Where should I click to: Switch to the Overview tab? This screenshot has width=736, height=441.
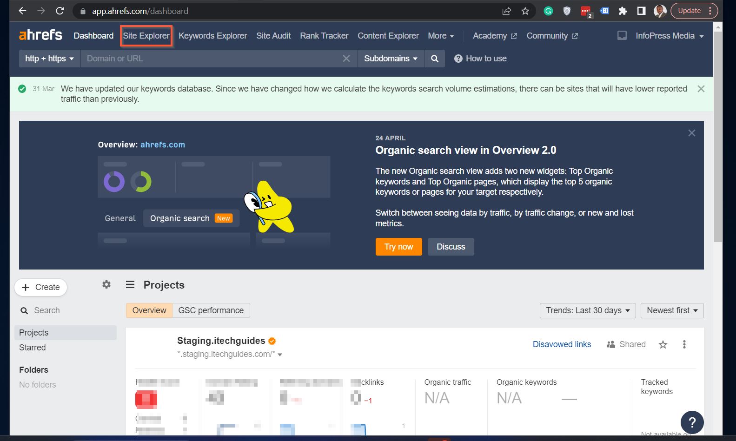click(149, 310)
